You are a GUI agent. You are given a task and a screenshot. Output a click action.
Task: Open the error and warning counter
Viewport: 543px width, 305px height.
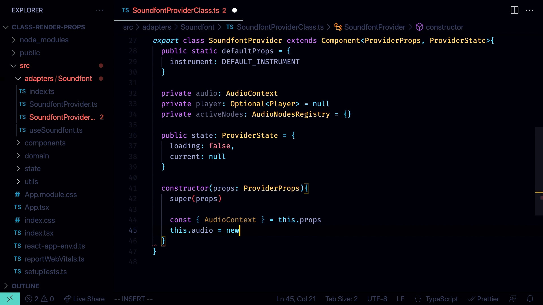[39, 299]
